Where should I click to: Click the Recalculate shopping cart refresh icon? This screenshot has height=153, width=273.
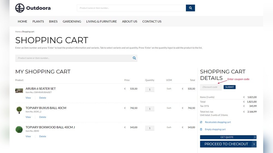(x=201, y=122)
